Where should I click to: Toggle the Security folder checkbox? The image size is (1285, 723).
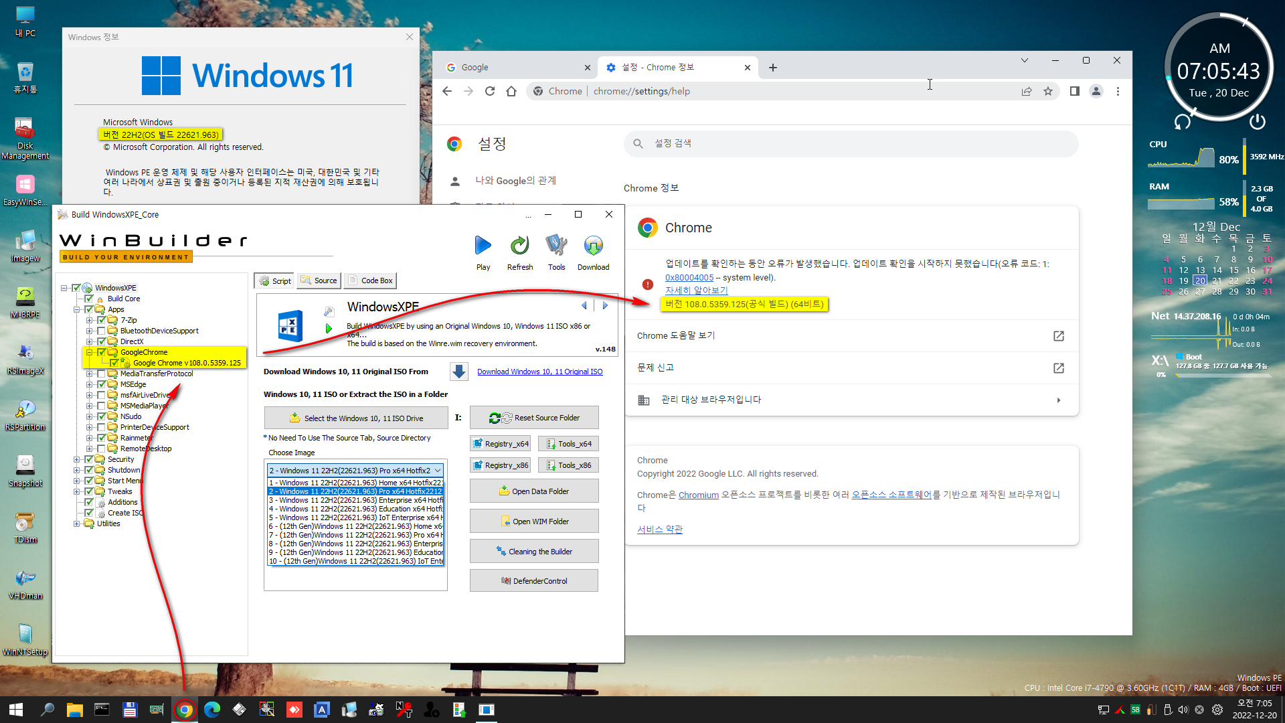(x=89, y=459)
